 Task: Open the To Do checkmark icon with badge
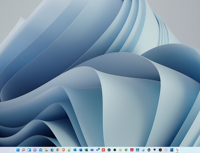98,150
